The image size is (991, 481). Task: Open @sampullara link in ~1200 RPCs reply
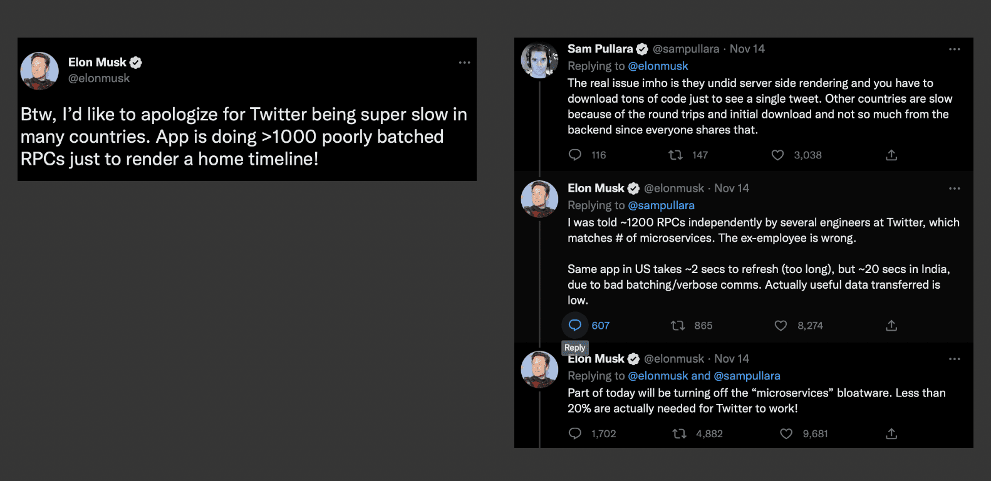coord(661,205)
